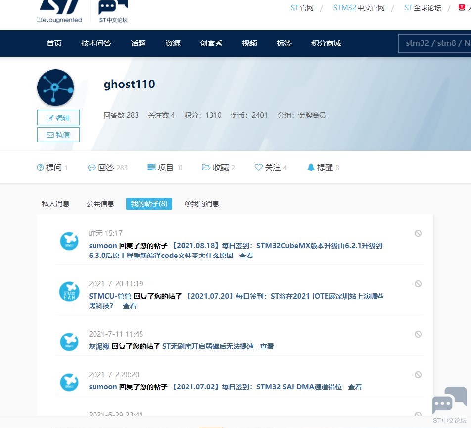Click the 关注数 4 stat
The width and height of the screenshot is (471, 428).
161,115
